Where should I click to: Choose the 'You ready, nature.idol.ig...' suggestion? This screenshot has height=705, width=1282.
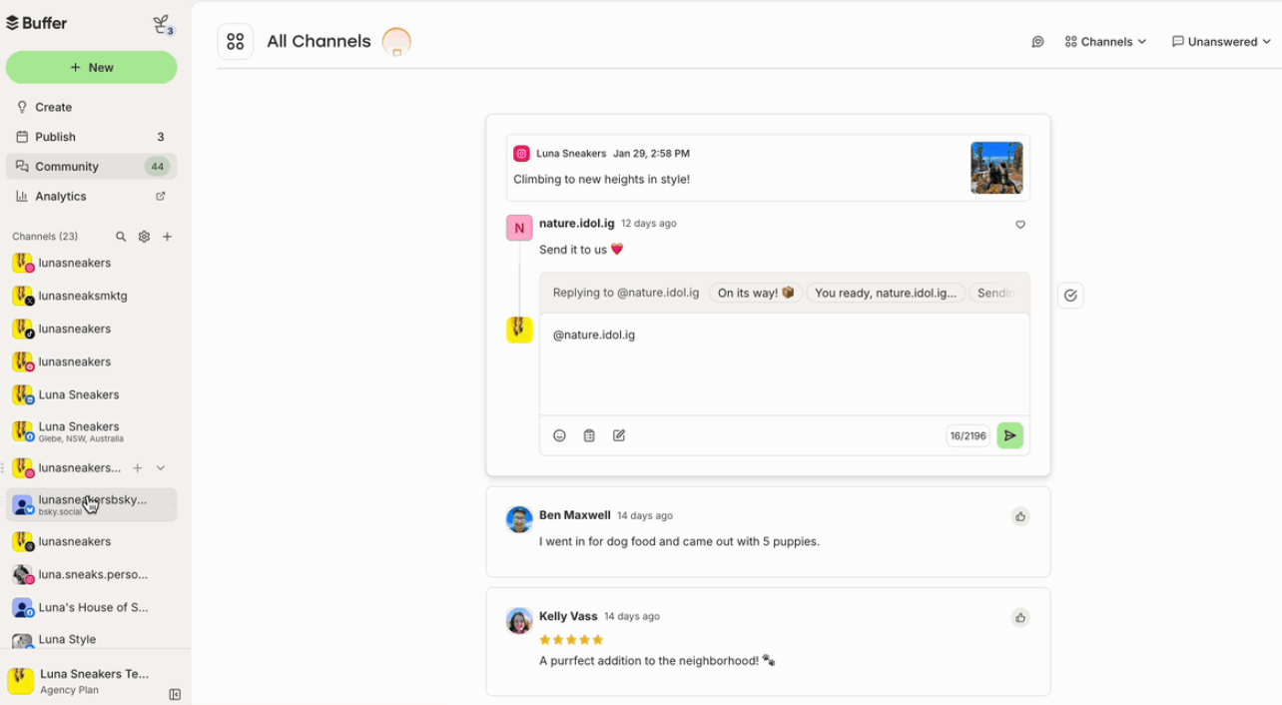[886, 293]
